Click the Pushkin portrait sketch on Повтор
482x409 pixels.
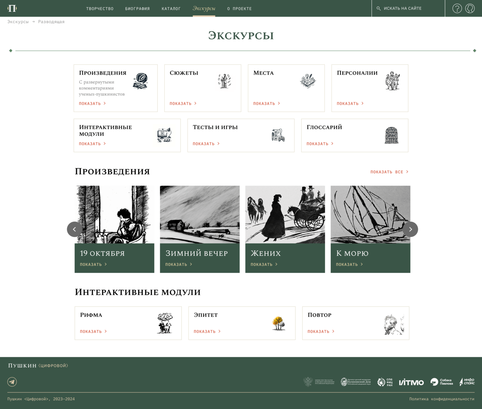(x=394, y=324)
